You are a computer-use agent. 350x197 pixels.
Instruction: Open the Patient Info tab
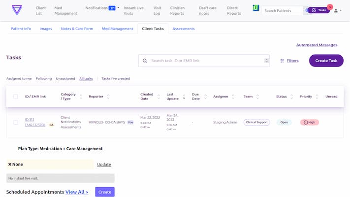point(21,29)
